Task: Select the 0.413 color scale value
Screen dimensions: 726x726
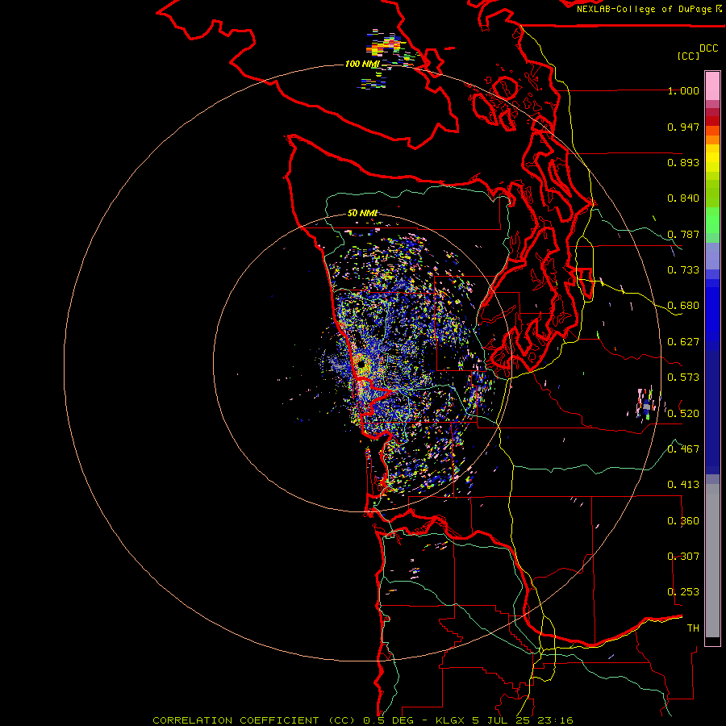Action: 683,485
